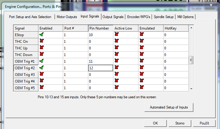Edit the OEM Trig #3 Pin Number cell
This screenshot has height=129, width=220.
tap(101, 74)
